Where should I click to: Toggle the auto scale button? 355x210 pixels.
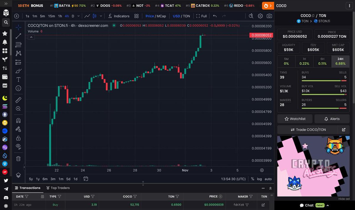[x=268, y=179]
